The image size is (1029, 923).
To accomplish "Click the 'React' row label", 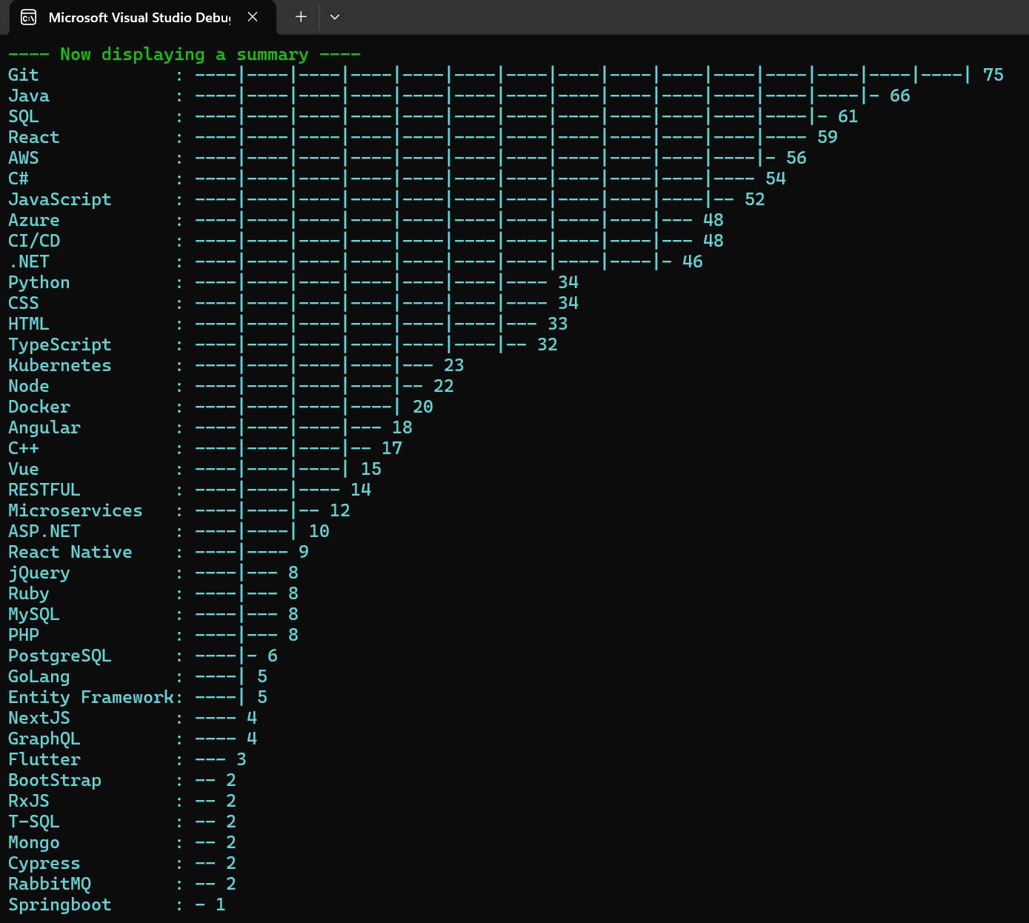I will (x=34, y=137).
